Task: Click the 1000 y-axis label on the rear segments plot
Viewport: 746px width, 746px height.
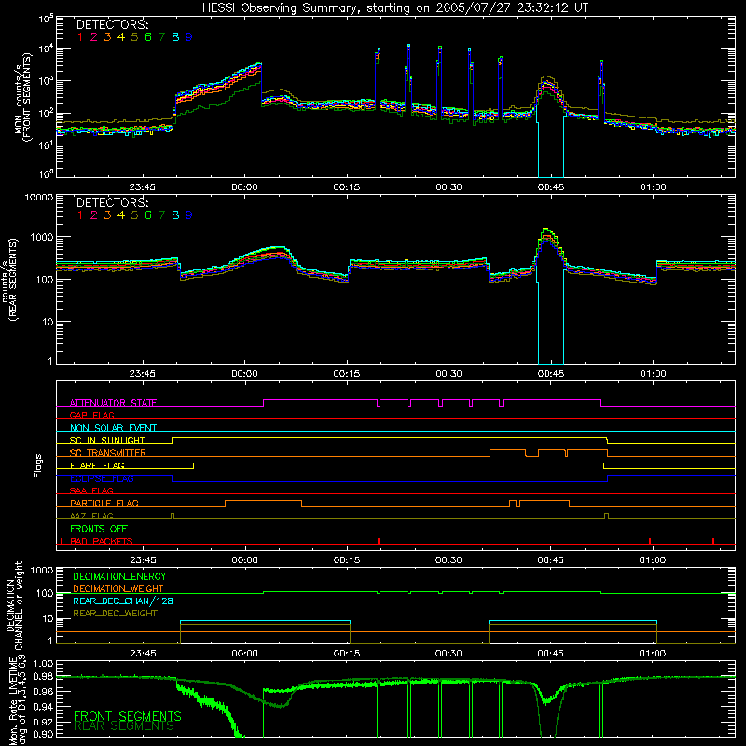Action: pyautogui.click(x=41, y=237)
